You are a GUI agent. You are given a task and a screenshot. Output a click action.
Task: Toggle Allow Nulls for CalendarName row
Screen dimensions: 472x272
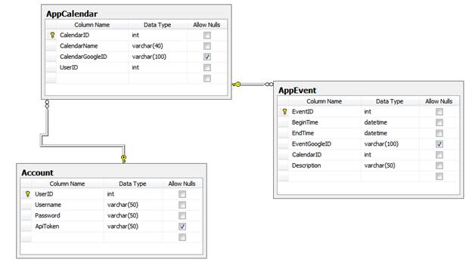point(207,46)
